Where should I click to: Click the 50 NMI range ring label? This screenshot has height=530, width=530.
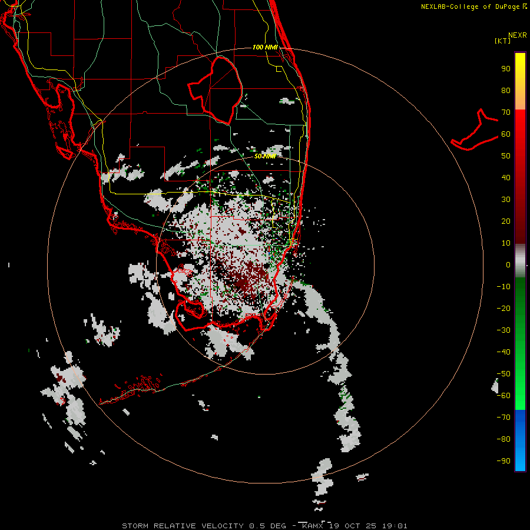tap(265, 156)
